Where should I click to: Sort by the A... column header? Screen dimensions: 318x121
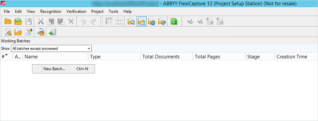coord(18,57)
